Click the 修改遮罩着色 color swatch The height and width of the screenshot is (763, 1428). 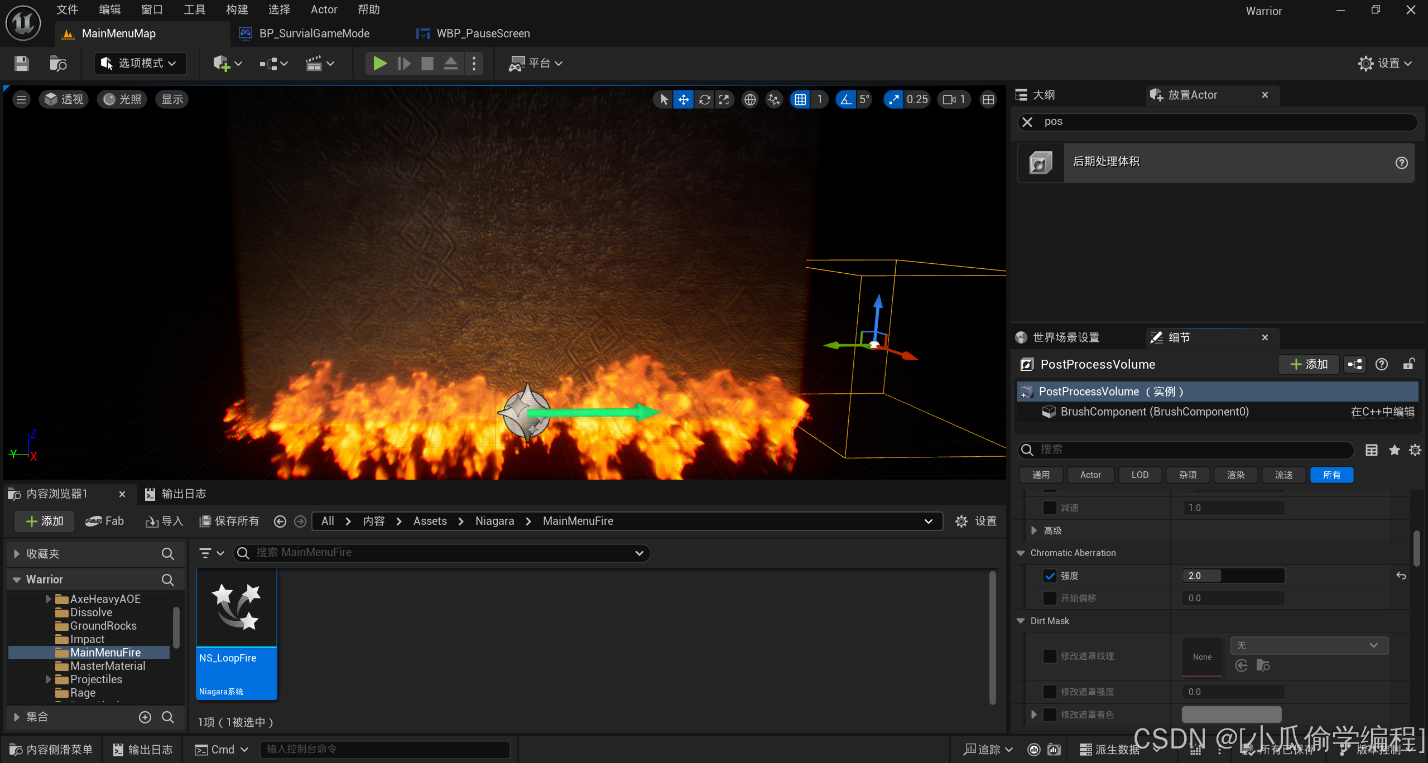1231,714
